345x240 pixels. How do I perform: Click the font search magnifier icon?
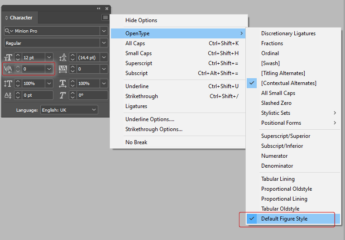(9, 31)
